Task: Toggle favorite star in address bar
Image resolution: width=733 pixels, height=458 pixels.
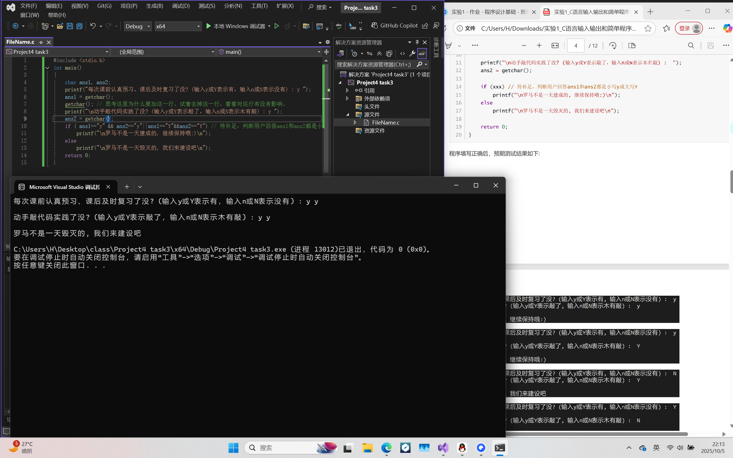Action: (x=648, y=28)
